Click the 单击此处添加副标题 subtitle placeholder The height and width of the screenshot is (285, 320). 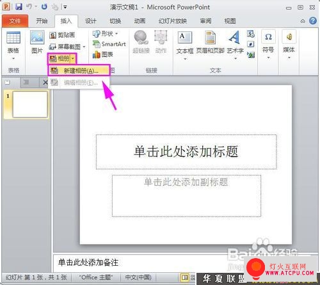coord(186,196)
